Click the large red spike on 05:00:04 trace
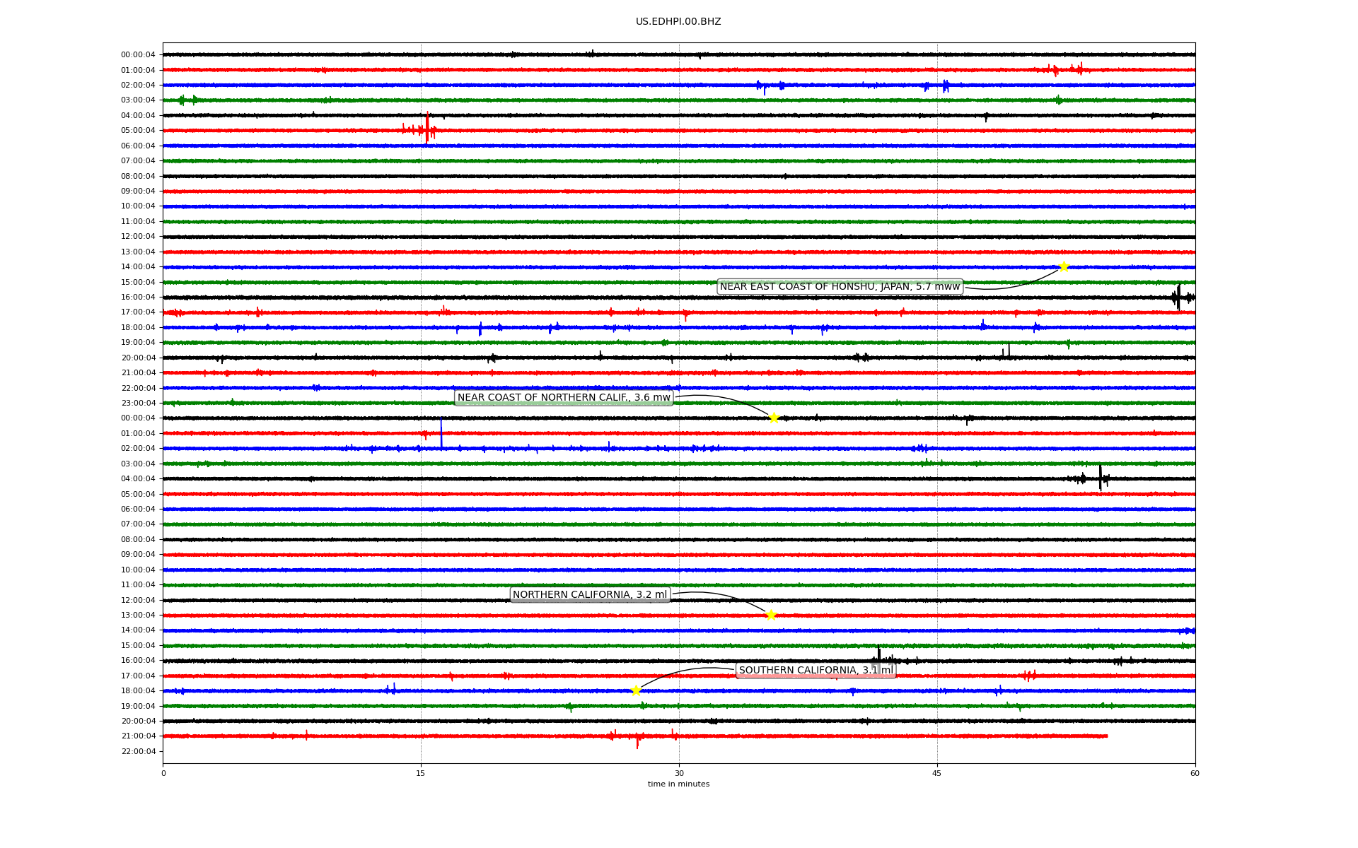1358x848 pixels. point(427,128)
